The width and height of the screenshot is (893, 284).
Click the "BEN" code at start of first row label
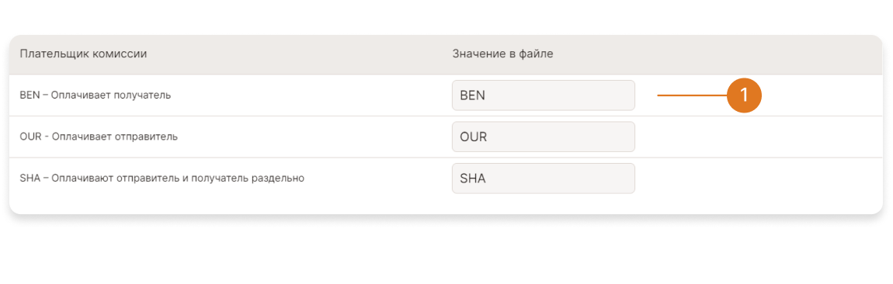click(x=29, y=95)
